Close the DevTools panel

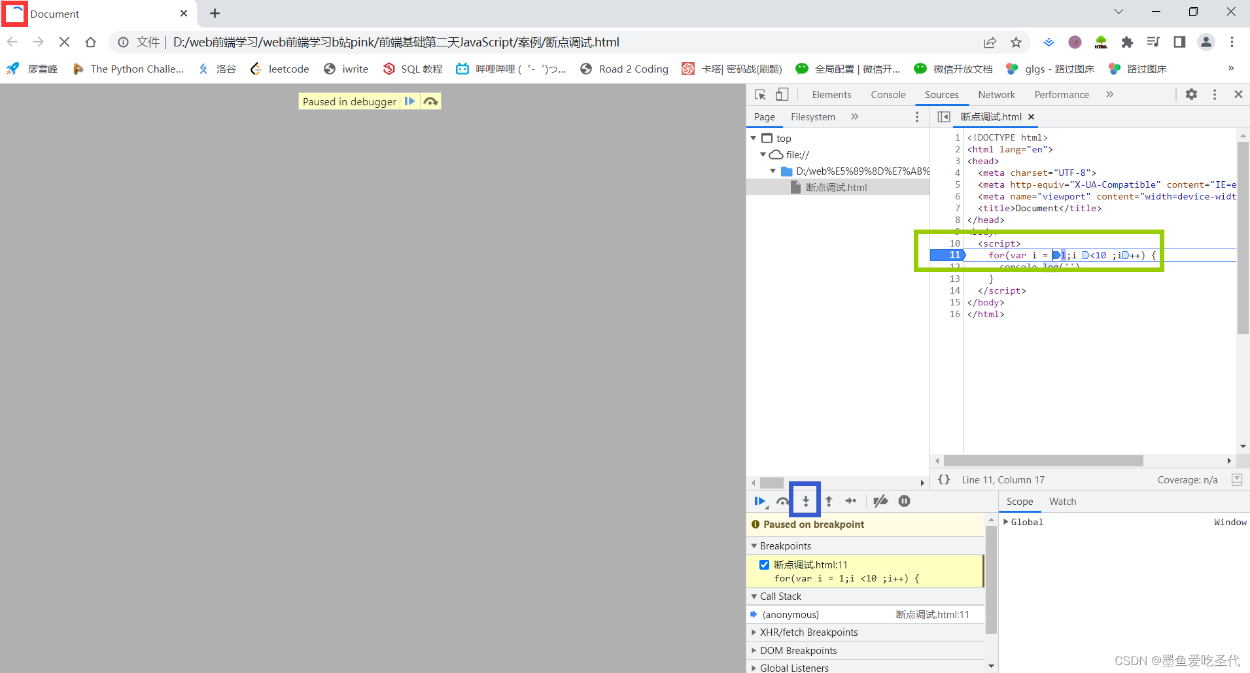coord(1238,94)
